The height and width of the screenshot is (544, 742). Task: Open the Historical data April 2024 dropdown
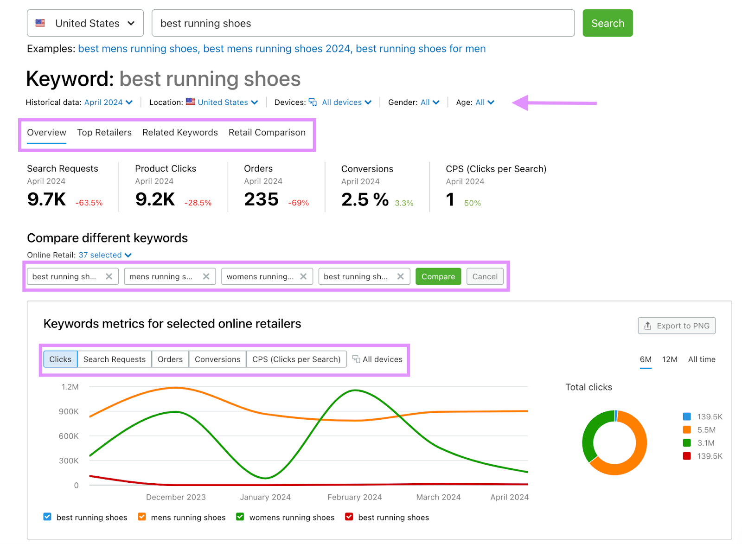click(108, 102)
